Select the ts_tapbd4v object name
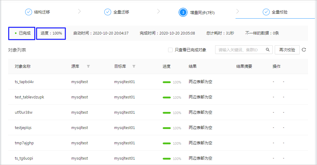This screenshot has height=165, width=317. tap(24, 82)
